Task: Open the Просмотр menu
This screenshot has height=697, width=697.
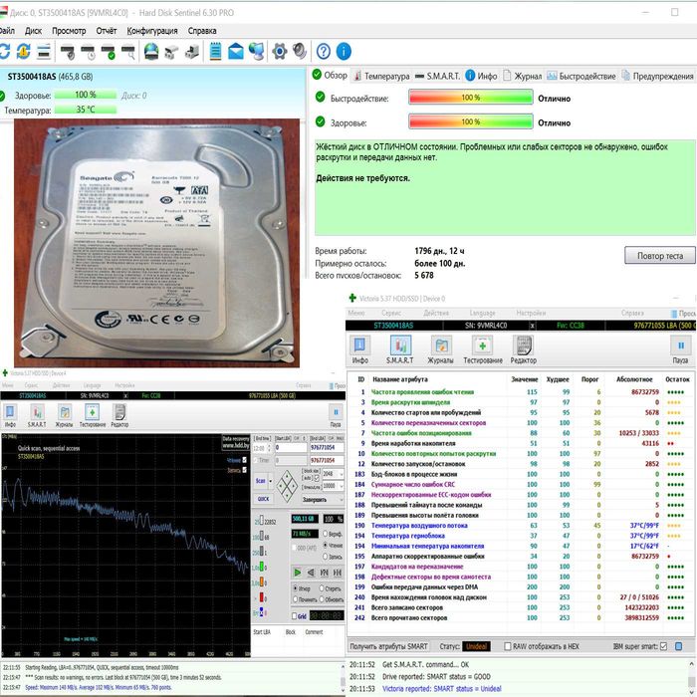Action: [x=69, y=31]
